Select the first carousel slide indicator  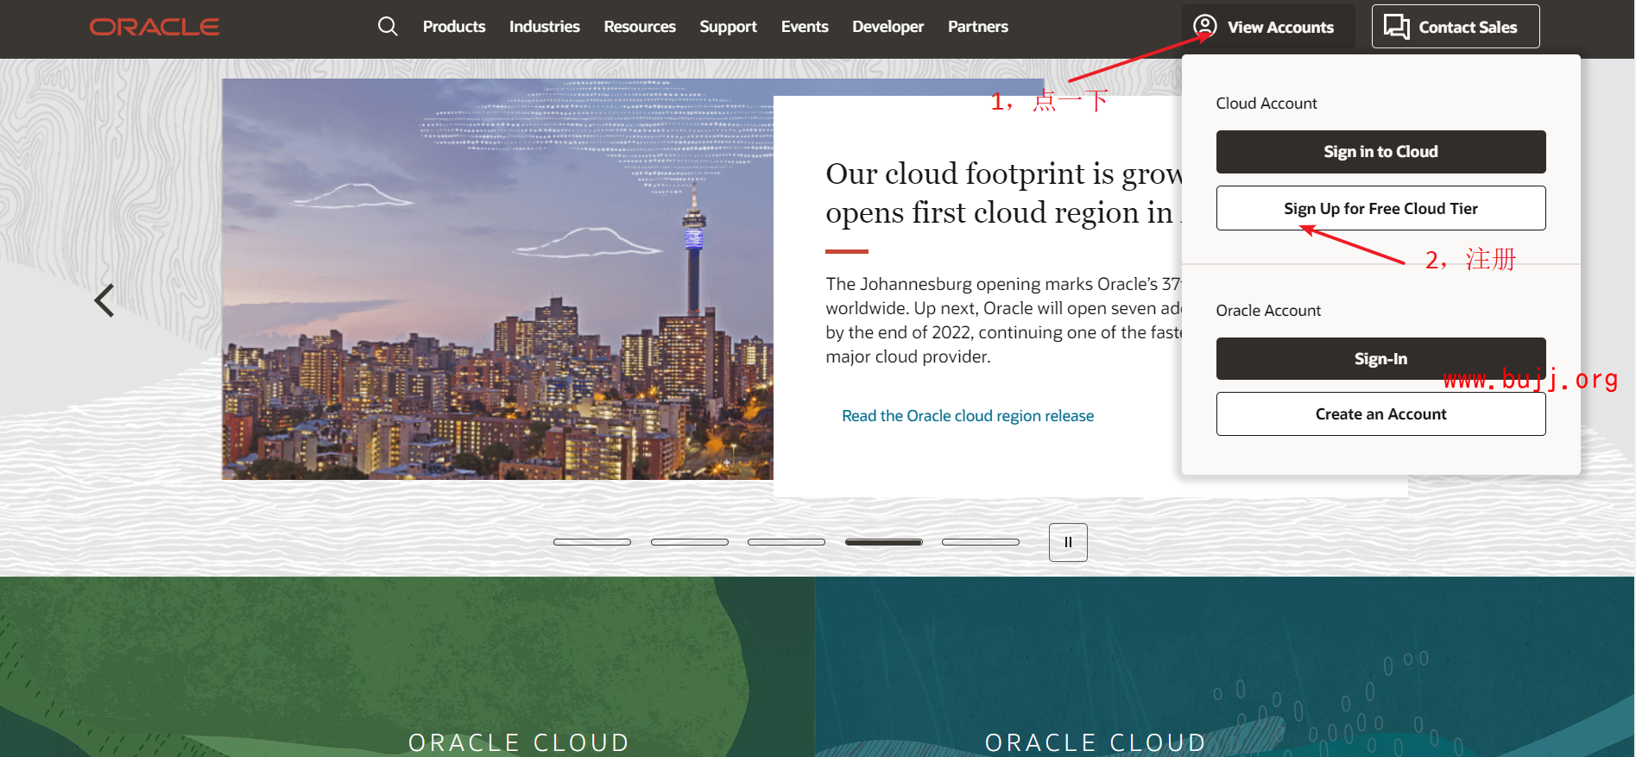592,542
